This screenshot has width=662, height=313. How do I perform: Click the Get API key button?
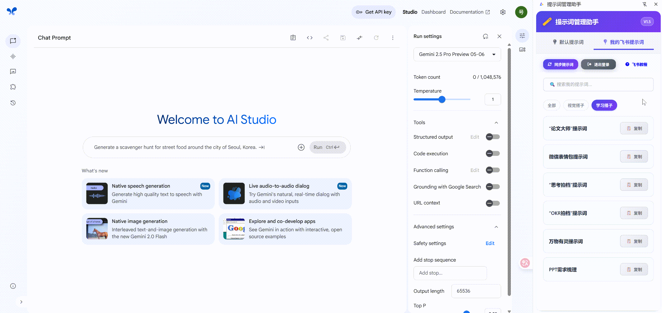[374, 12]
